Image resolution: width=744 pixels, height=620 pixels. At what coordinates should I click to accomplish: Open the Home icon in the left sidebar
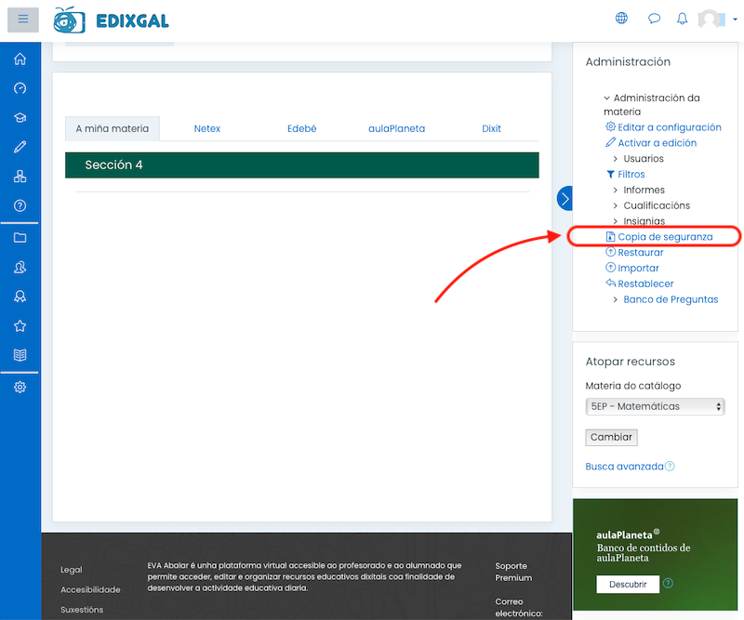[x=19, y=59]
